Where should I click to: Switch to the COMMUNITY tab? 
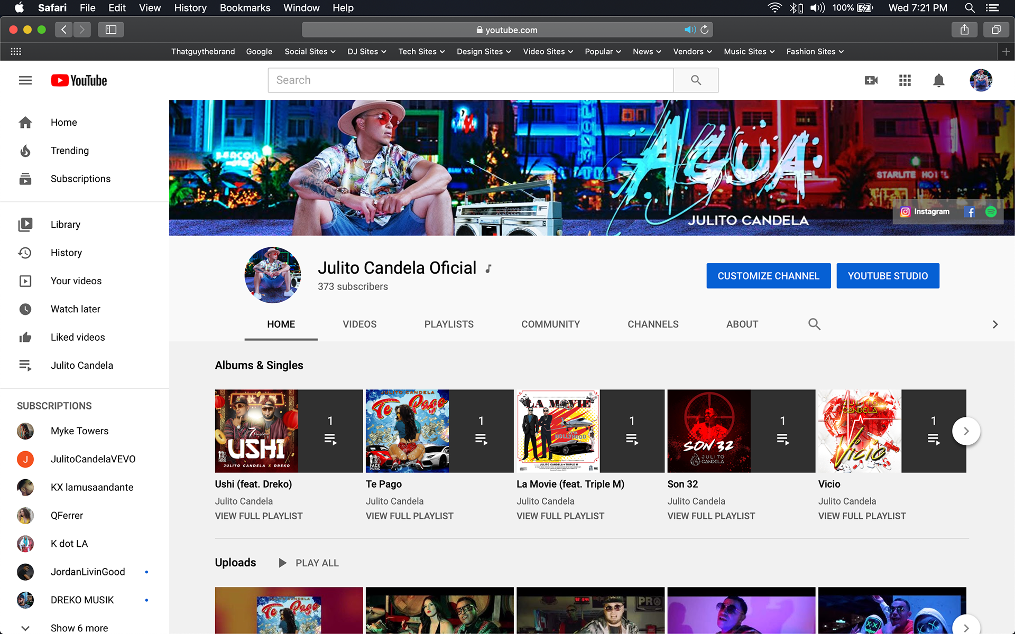pyautogui.click(x=550, y=324)
